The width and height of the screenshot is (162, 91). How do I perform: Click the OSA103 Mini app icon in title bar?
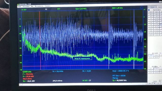pos(18,5)
